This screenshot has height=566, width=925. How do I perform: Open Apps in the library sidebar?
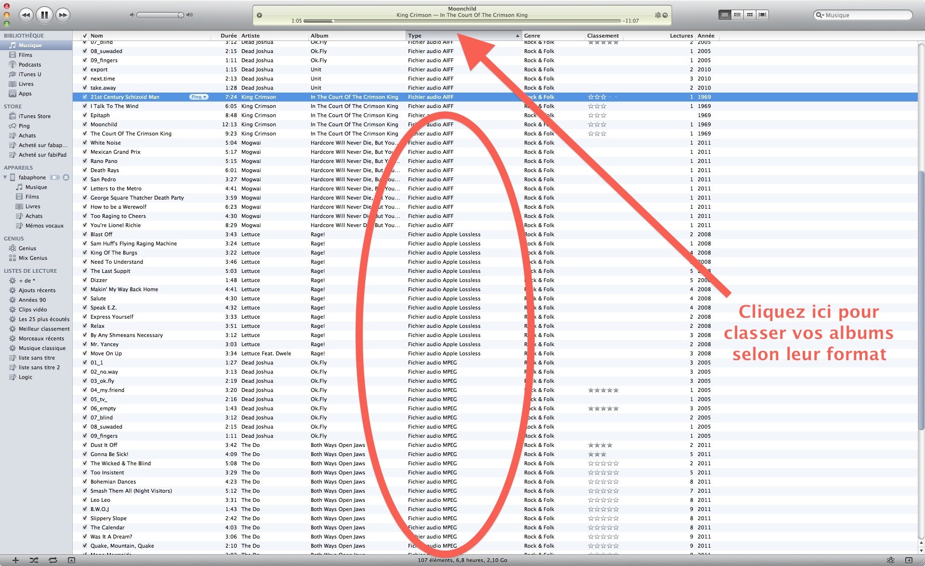click(25, 94)
